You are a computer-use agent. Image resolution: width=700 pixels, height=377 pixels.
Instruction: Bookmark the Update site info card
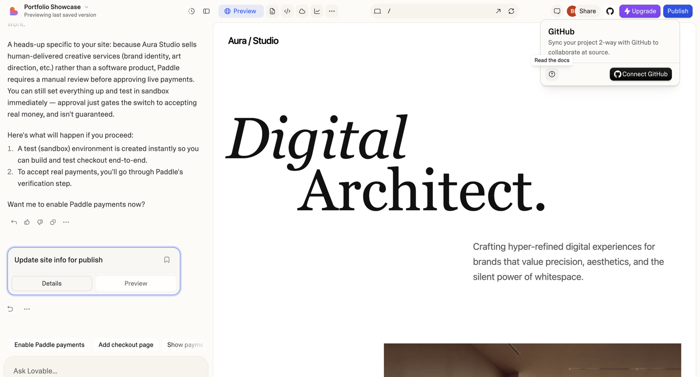pos(167,260)
